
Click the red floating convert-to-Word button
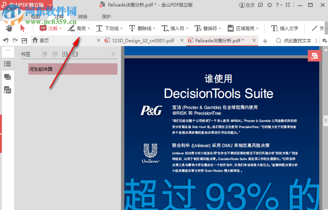point(314,56)
